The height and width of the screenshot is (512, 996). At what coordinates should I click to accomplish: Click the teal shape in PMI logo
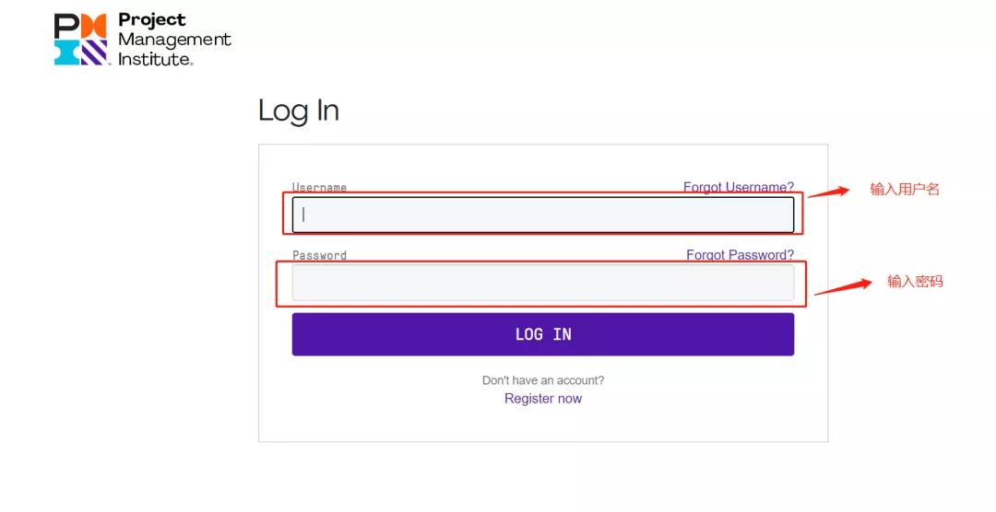point(66,52)
